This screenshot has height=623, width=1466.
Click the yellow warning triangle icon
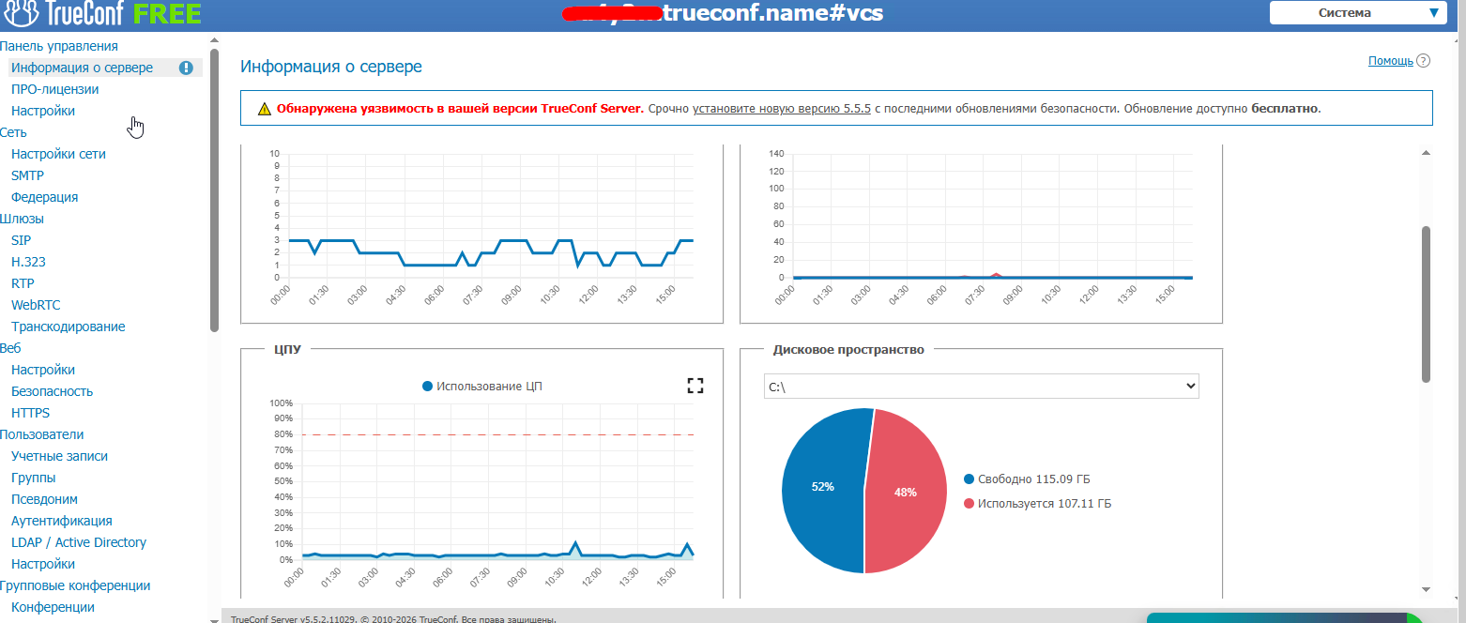point(265,109)
